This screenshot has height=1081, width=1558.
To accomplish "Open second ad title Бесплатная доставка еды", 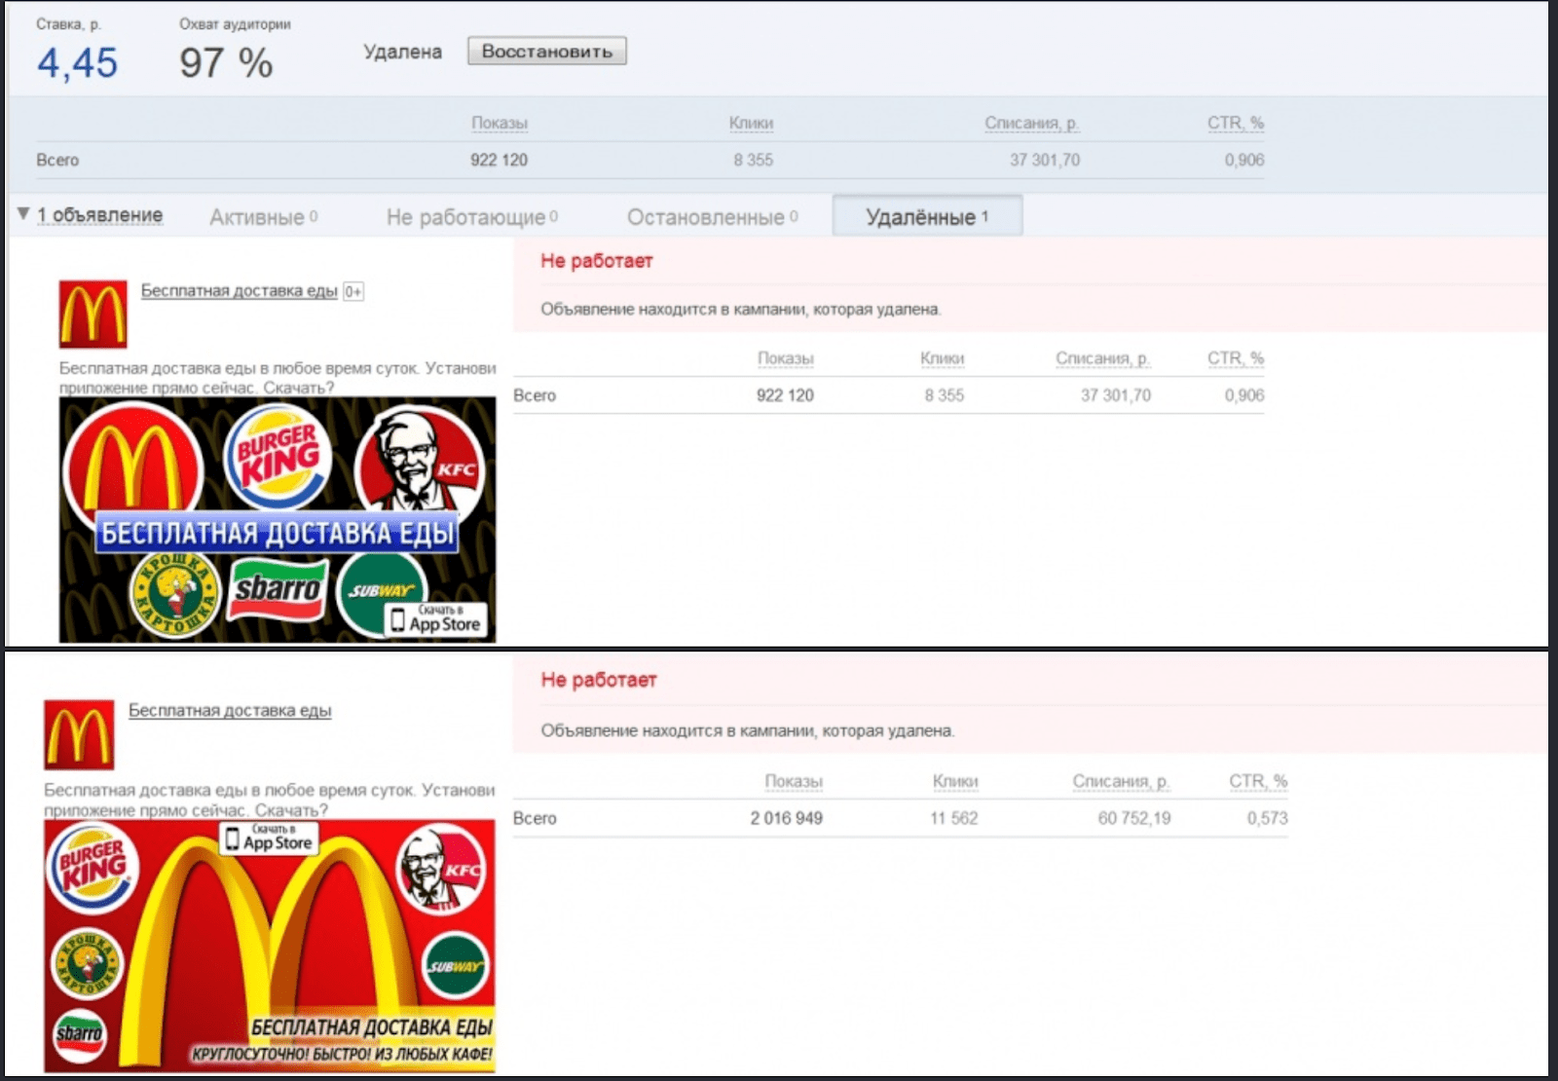I will (x=230, y=711).
